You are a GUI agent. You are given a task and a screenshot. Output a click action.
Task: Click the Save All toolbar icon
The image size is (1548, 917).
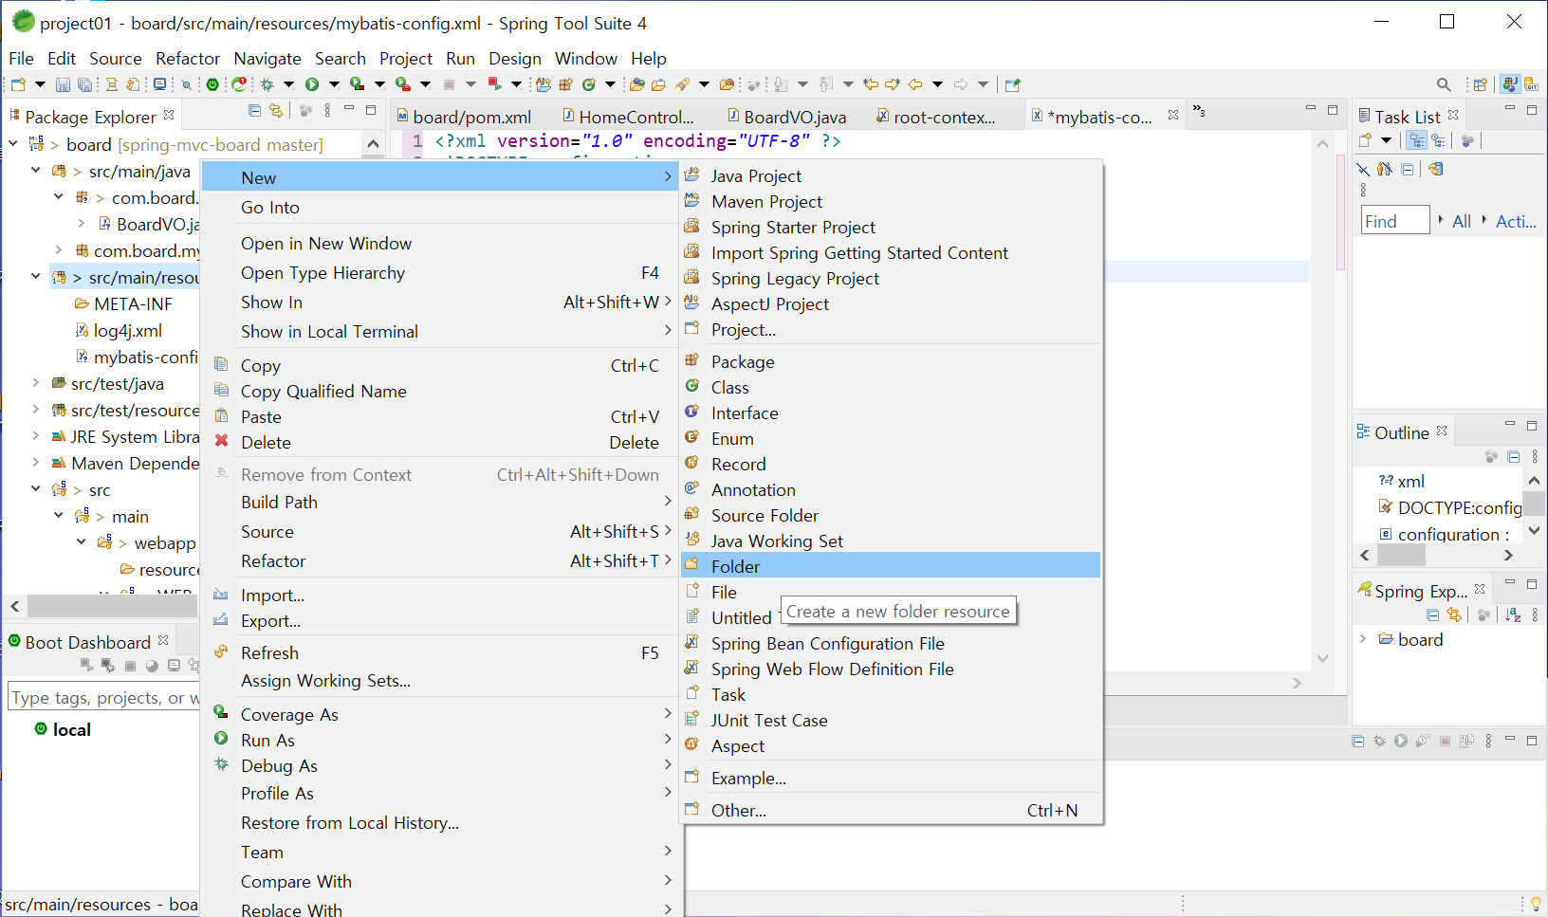tap(84, 84)
